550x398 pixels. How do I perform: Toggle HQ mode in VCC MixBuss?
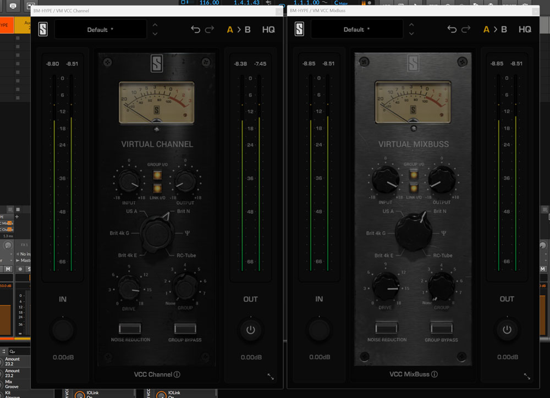(525, 30)
